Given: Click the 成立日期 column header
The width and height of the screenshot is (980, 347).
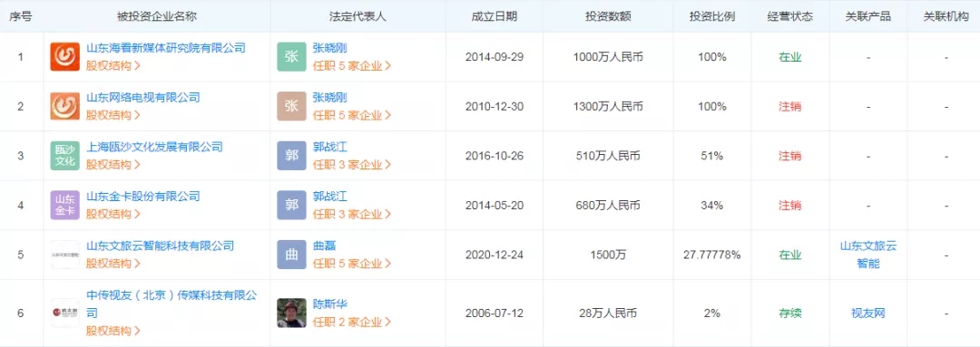Looking at the screenshot, I should 495,16.
